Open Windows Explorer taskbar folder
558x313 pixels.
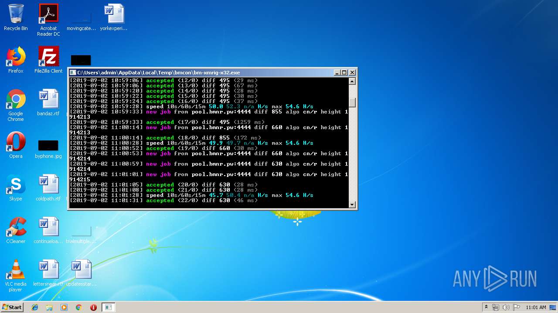(49, 307)
